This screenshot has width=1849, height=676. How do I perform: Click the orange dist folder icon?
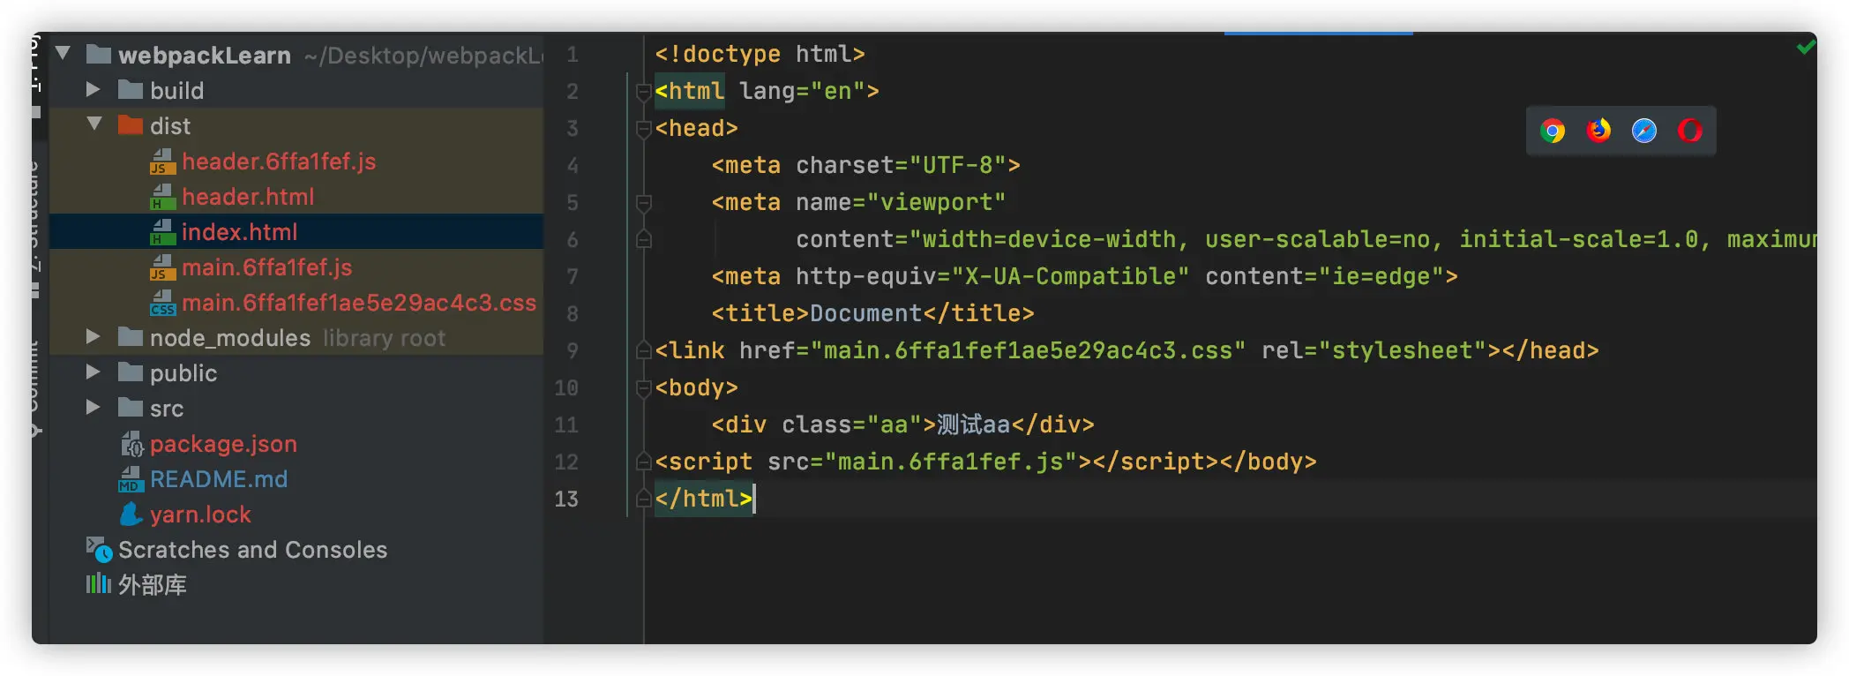point(131,124)
